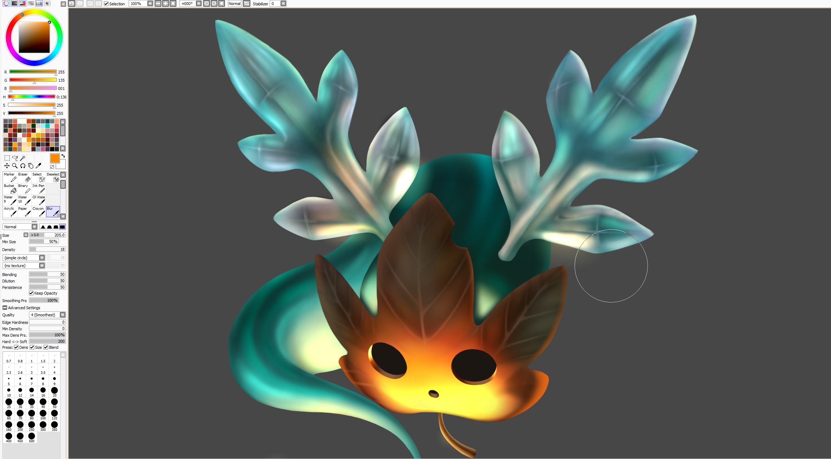The height and width of the screenshot is (459, 831).
Task: Click the Undo button in toolbar
Action: 71,4
